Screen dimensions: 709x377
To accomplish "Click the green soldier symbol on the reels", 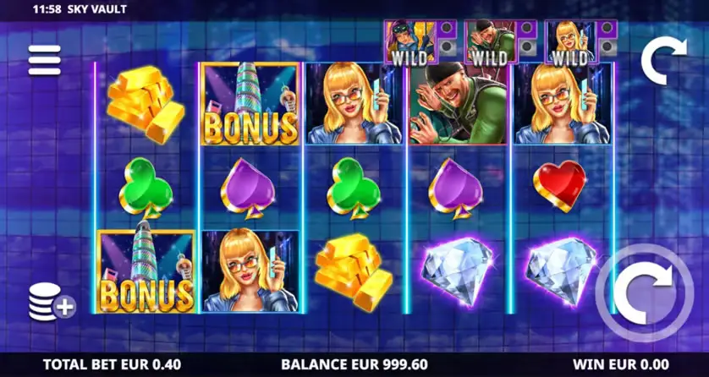I will (x=458, y=104).
